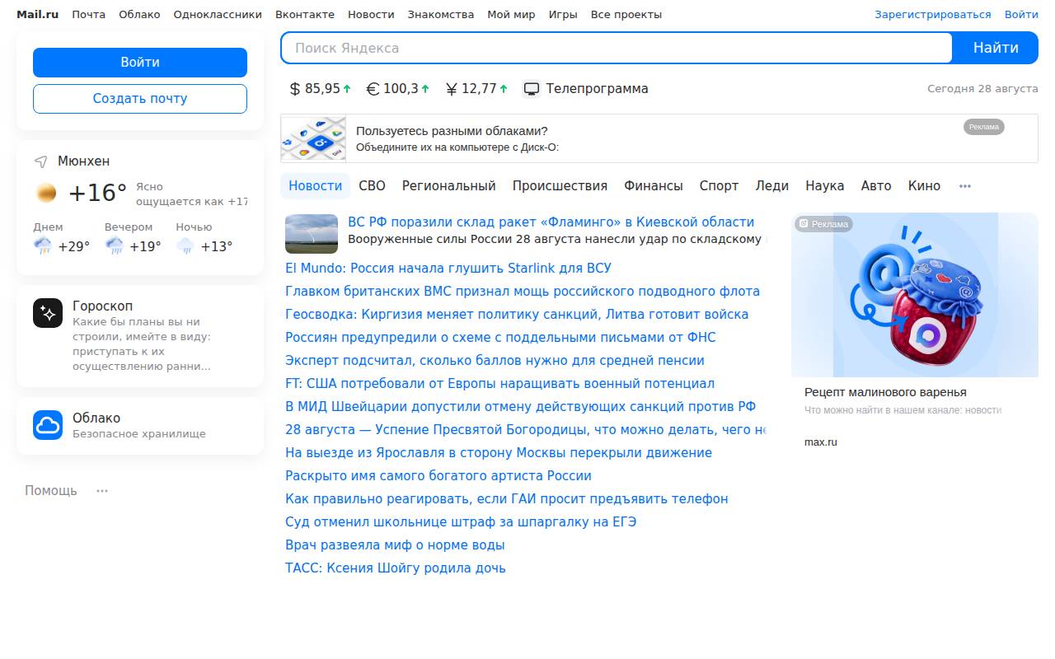Click the yen exchange rate 12,77
Screen dimensions: 1055x659
476,89
